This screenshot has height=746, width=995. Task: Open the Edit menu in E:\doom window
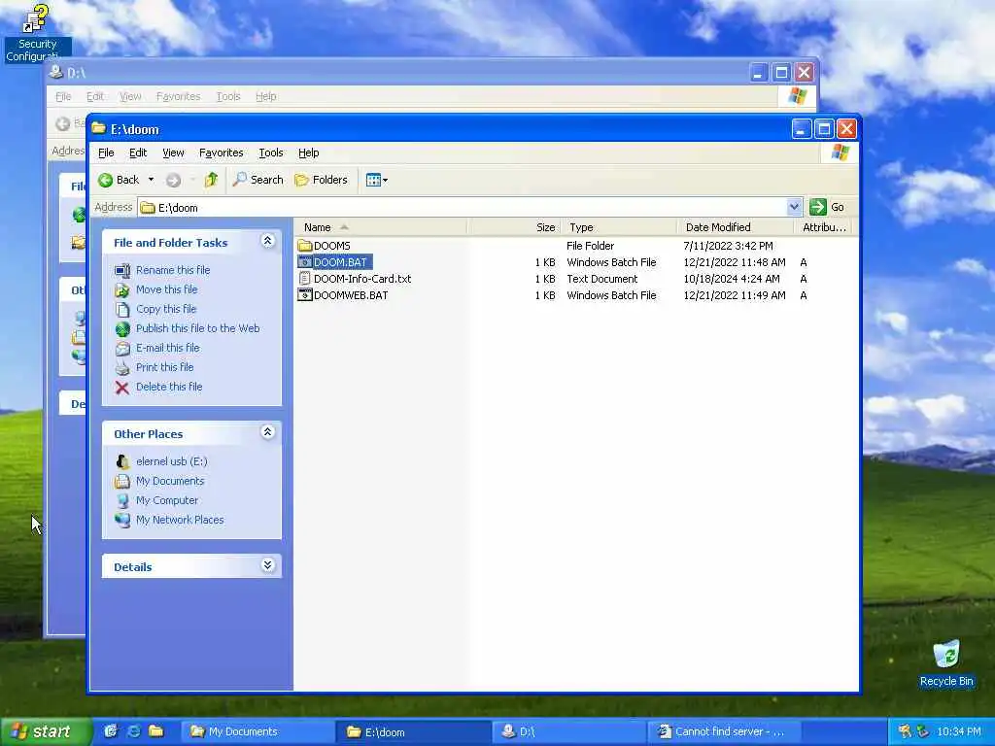point(138,153)
